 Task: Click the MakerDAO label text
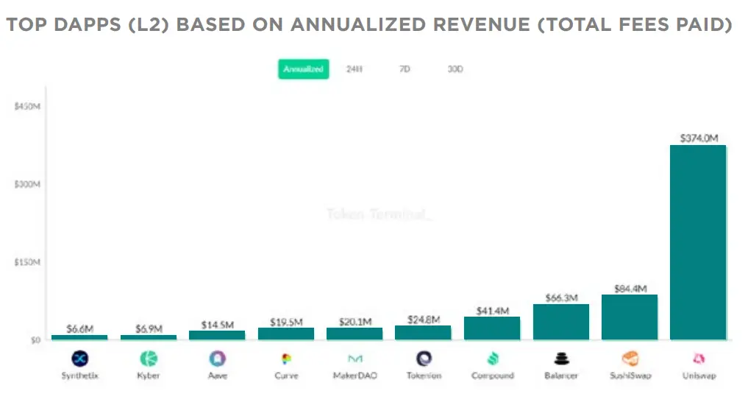pos(355,376)
